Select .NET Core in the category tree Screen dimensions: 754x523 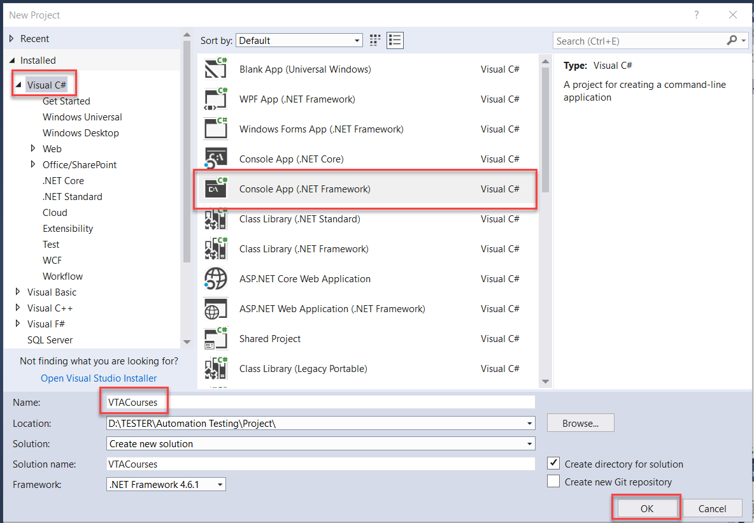pyautogui.click(x=63, y=180)
